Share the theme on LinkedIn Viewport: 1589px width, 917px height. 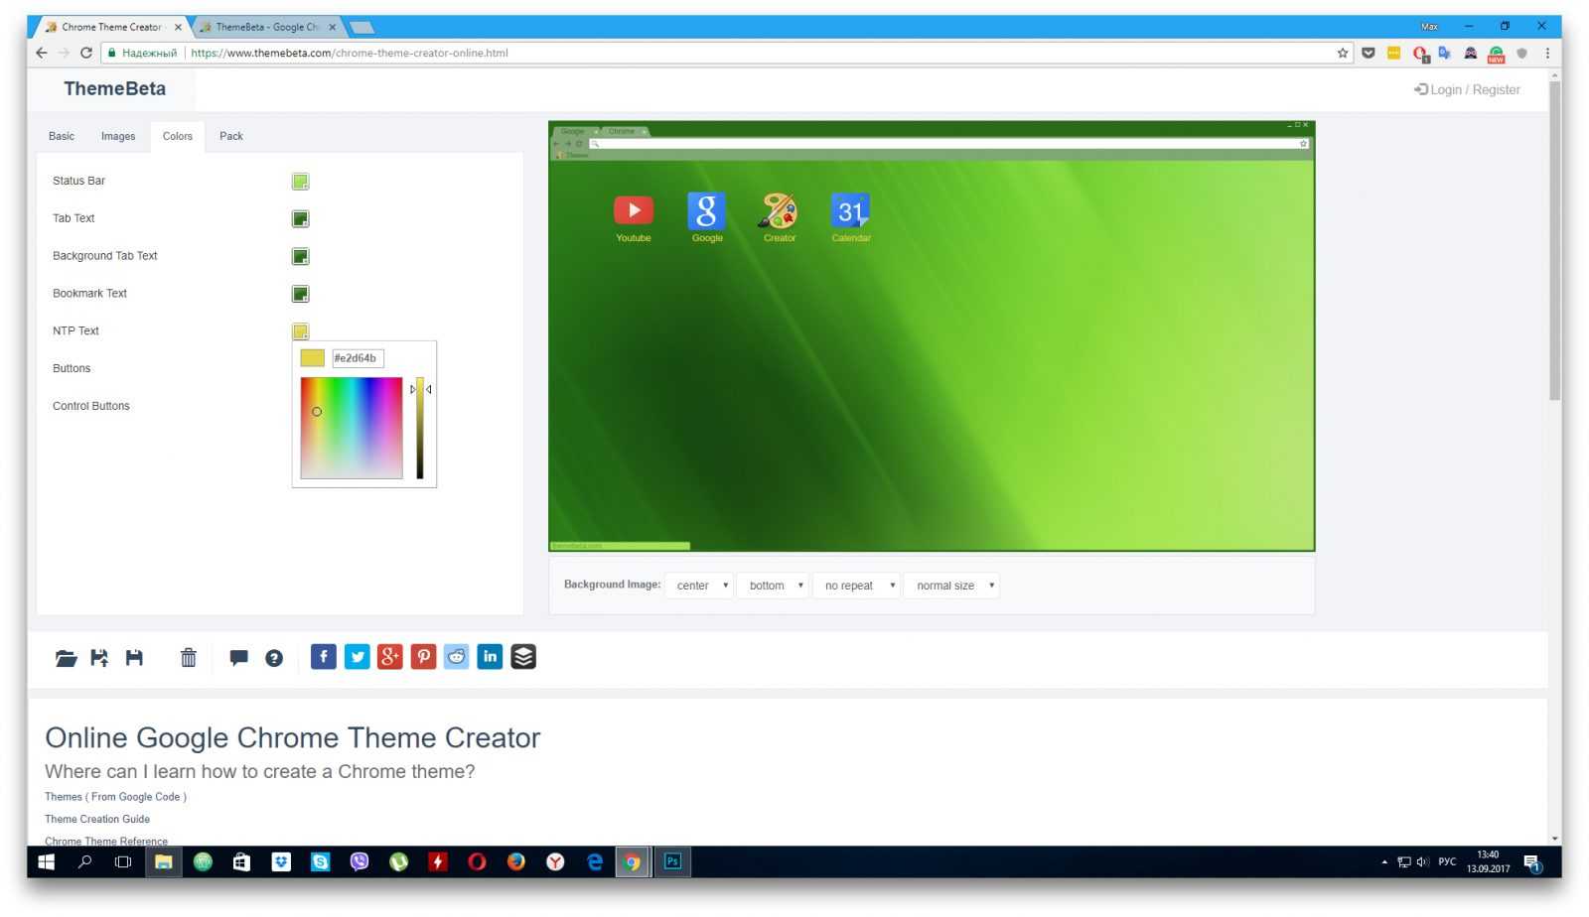point(490,656)
